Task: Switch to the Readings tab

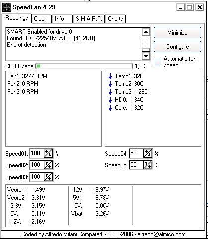Action: 16,18
